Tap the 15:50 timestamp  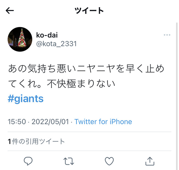(x=17, y=121)
